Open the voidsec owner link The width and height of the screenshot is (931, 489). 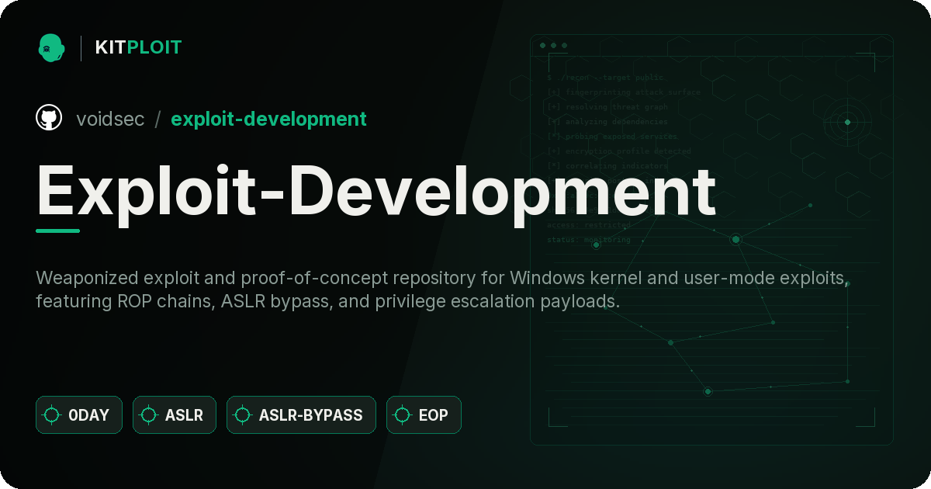point(110,119)
